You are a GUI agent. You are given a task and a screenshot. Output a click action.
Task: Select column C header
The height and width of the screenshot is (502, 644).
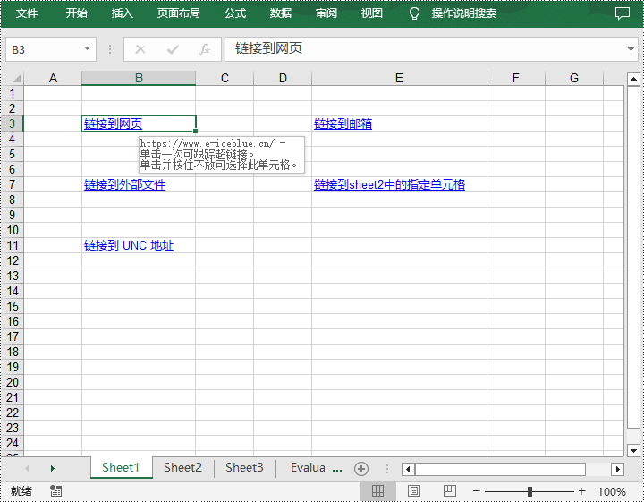pyautogui.click(x=225, y=78)
